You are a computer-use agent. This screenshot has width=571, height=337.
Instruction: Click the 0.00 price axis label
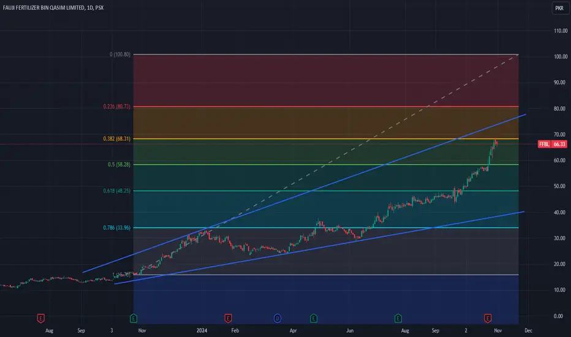pyautogui.click(x=558, y=316)
